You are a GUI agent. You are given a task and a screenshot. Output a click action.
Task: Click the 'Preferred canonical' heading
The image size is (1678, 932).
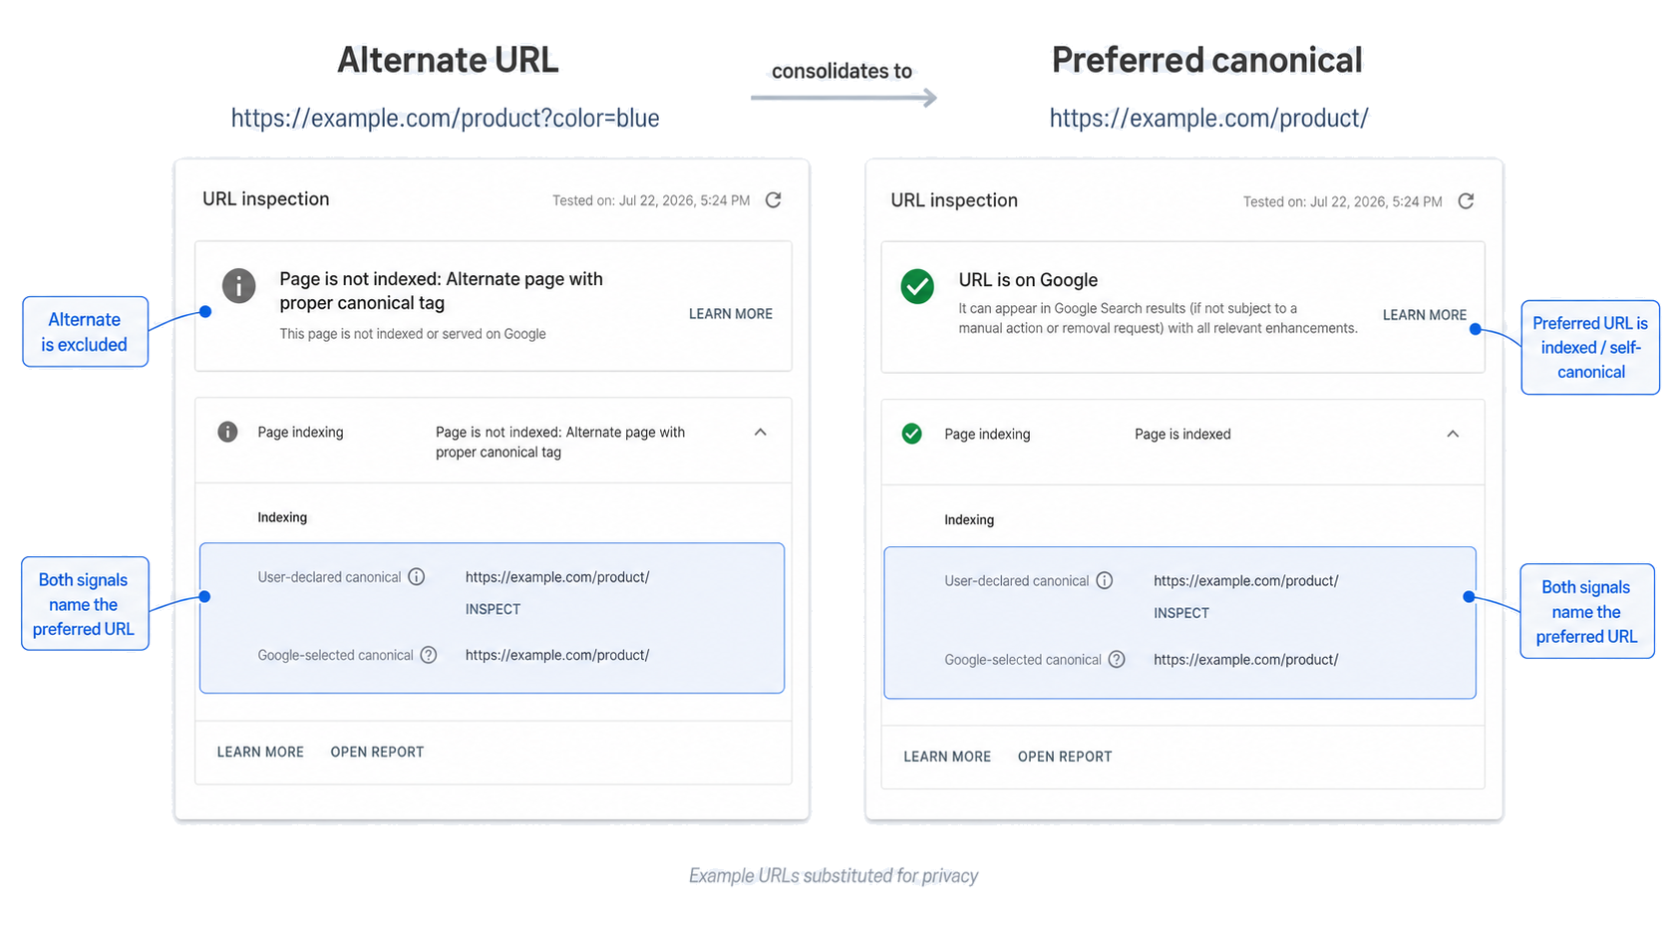click(x=1206, y=60)
